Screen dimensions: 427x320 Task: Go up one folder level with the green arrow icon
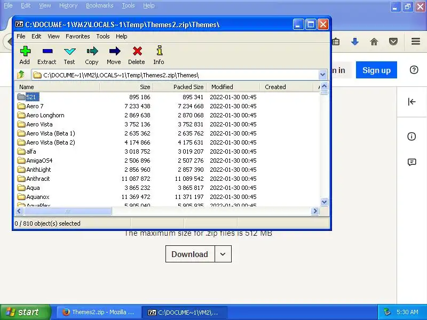tap(21, 75)
